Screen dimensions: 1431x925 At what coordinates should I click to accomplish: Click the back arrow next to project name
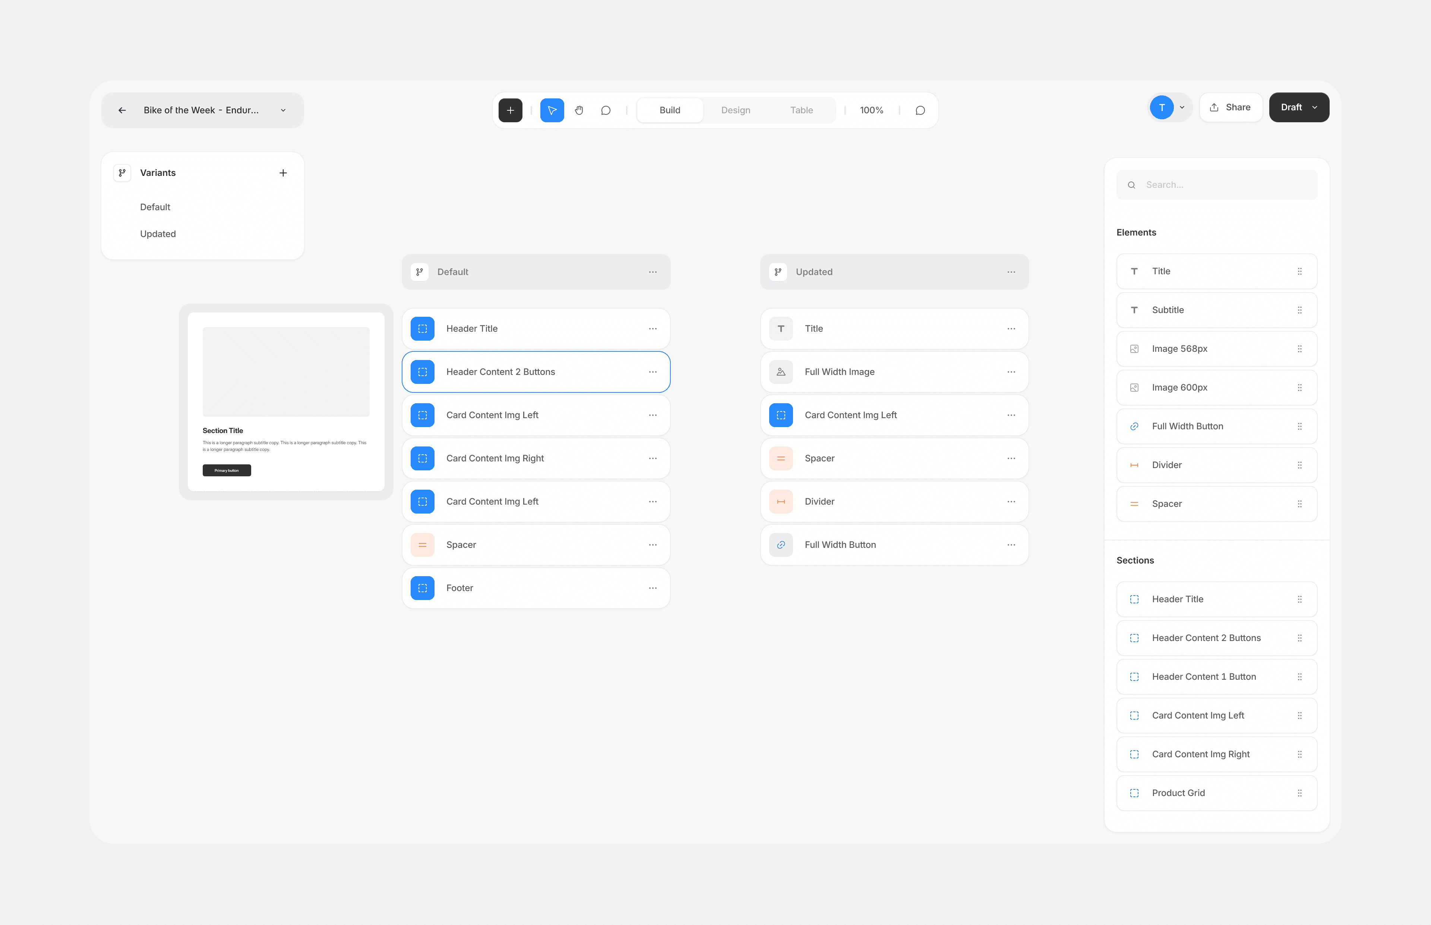coord(122,110)
